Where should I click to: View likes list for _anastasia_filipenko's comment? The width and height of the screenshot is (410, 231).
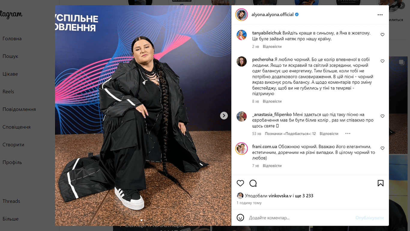tap(290, 134)
